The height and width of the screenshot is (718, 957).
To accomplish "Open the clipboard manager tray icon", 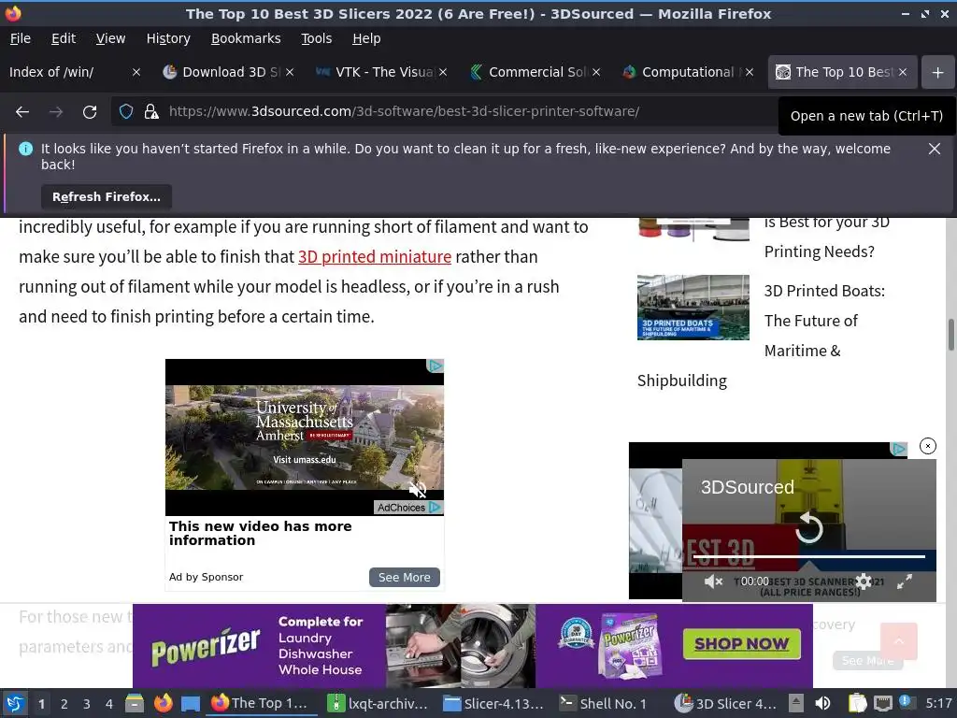I will [858, 703].
